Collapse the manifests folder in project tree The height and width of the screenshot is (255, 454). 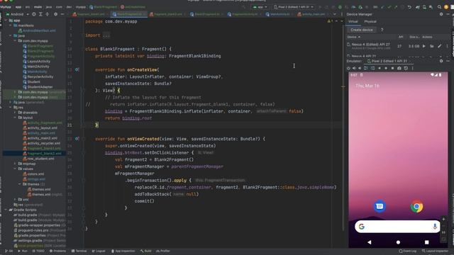[11, 25]
